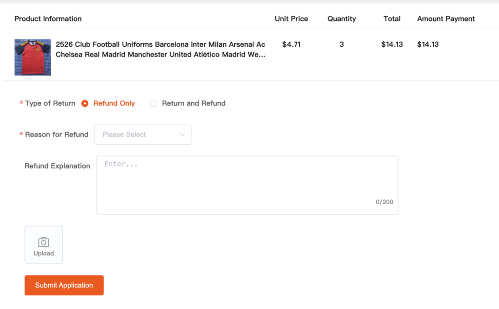This screenshot has width=499, height=309.
Task: Click the Amount Payment column header
Action: 446,19
